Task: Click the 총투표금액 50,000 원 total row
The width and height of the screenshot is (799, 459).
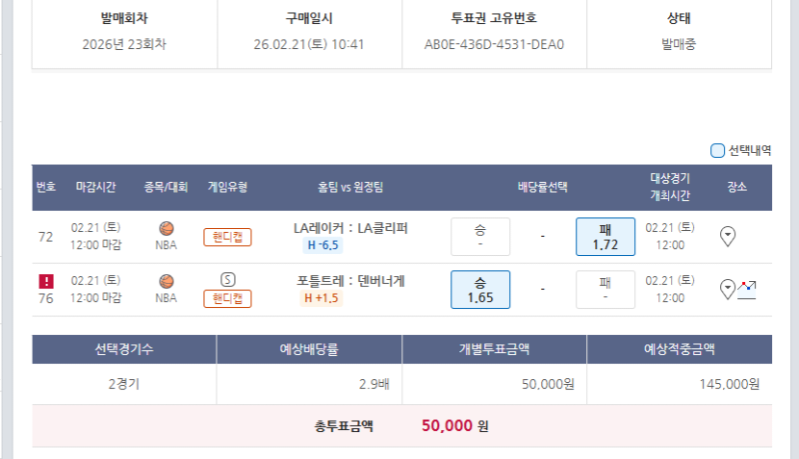Action: (x=401, y=425)
